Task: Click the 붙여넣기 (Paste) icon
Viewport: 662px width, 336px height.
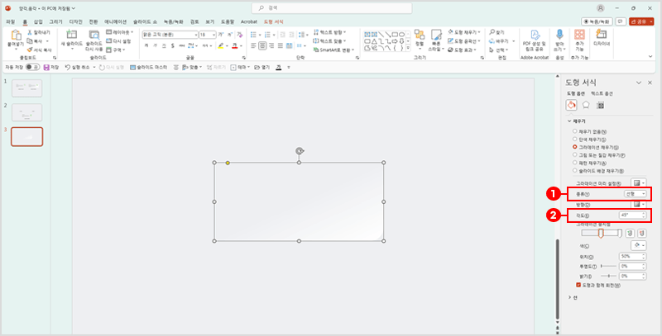Action: pyautogui.click(x=16, y=37)
